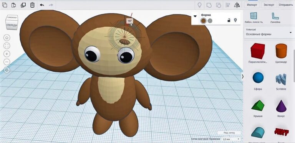
Task: Click the Paste clipboard icon
Action: point(13,5)
